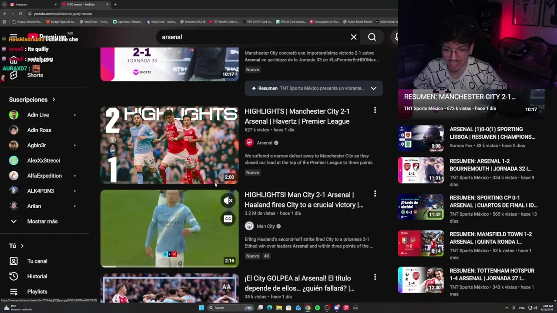The width and height of the screenshot is (557, 313).
Task: Open options for El City GOLPEA video
Action: coord(375,277)
